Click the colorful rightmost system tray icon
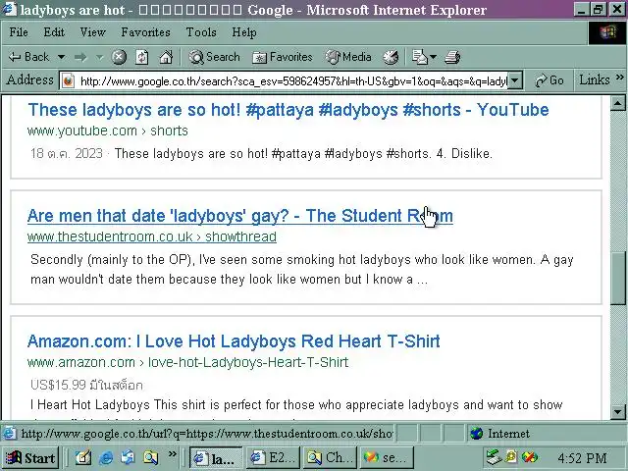 click(530, 457)
